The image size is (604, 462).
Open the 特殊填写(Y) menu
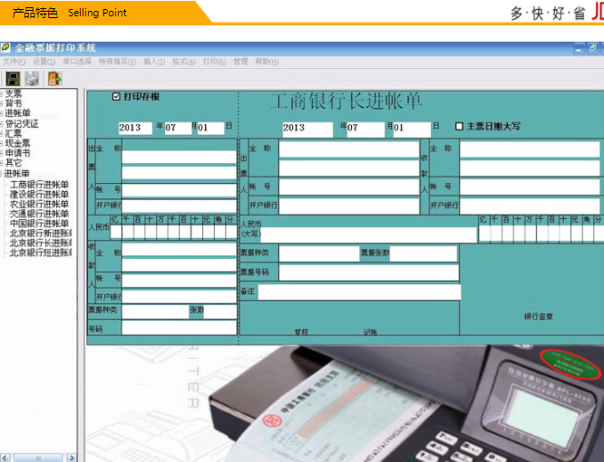(117, 62)
